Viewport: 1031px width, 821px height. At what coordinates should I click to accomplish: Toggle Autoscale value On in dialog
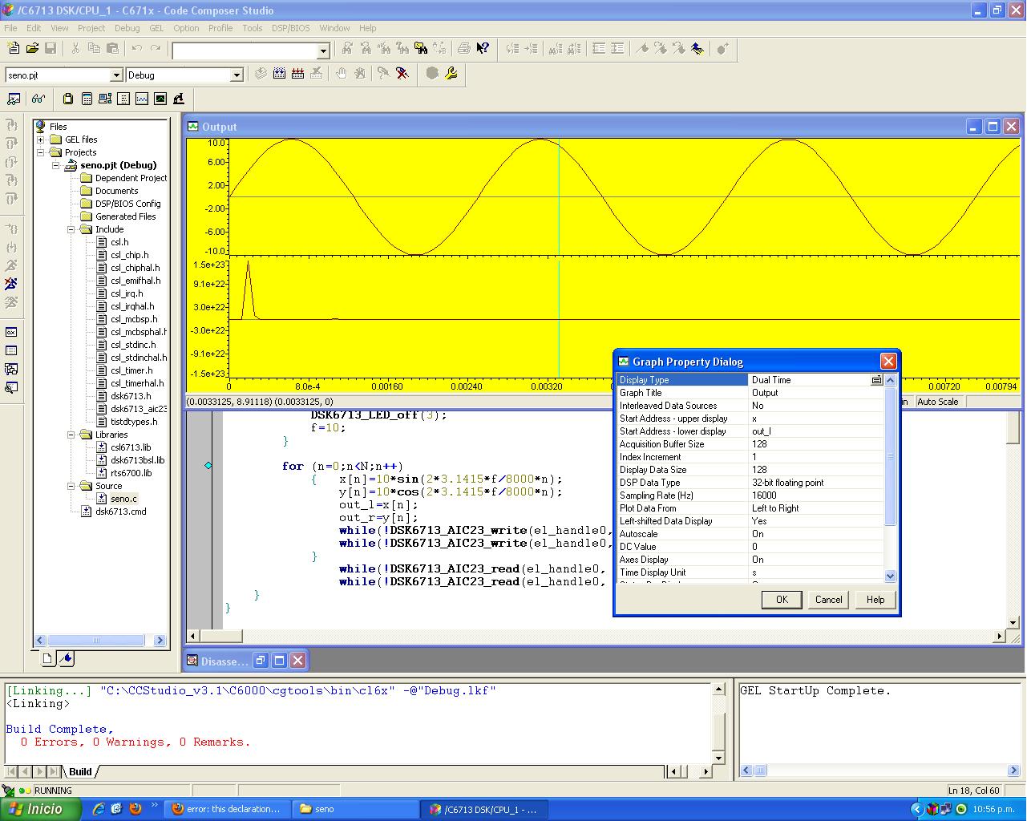[815, 534]
